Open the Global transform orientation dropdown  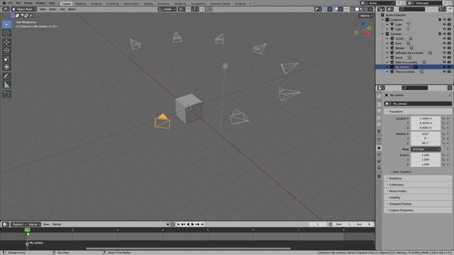point(167,9)
